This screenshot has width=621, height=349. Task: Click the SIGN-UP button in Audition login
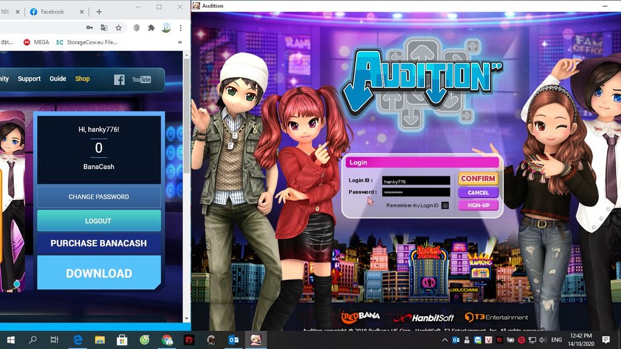(478, 205)
